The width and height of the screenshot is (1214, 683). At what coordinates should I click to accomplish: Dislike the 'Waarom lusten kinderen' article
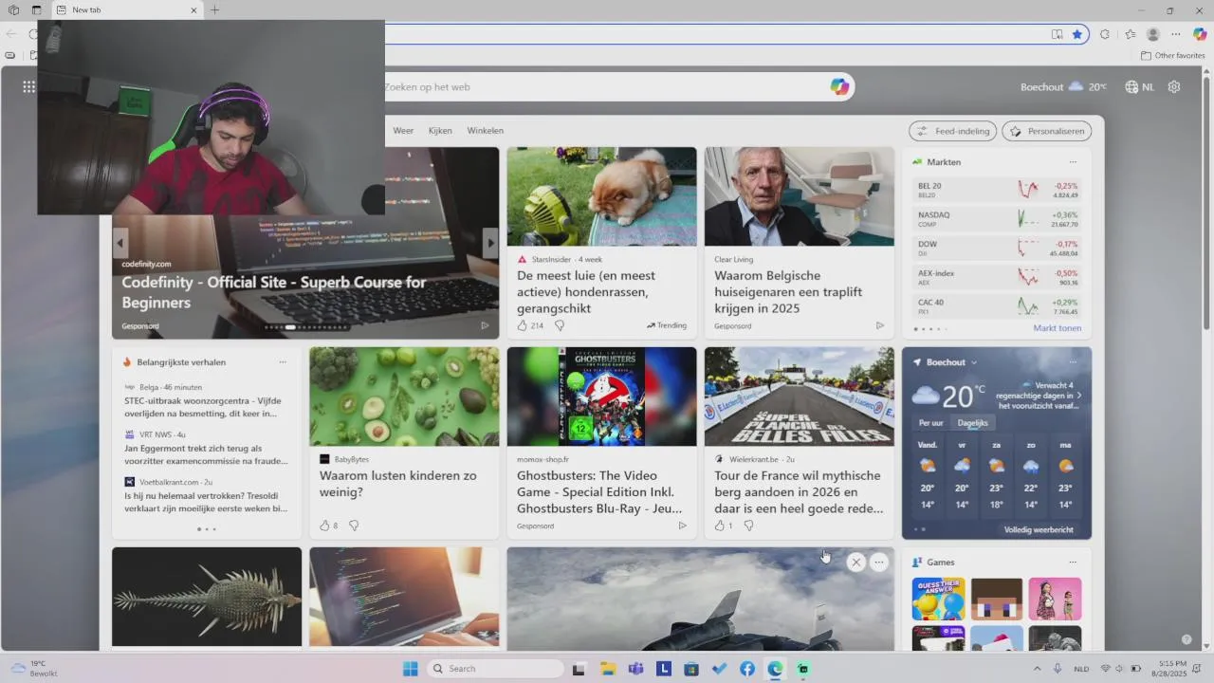coord(354,526)
